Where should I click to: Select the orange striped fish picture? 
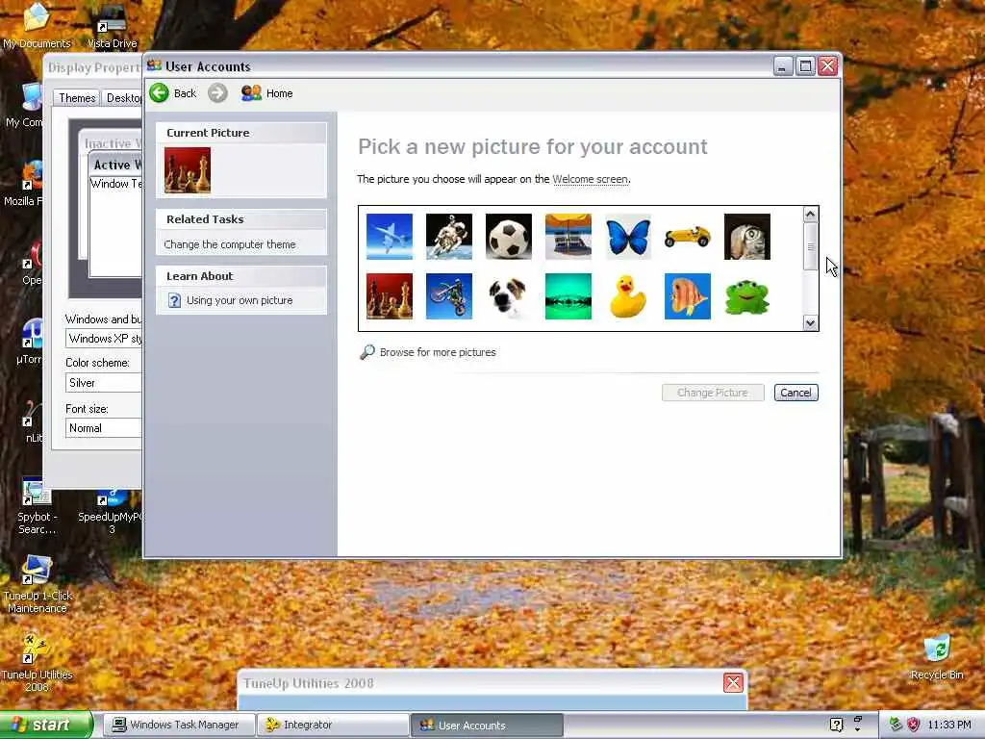[x=688, y=296]
